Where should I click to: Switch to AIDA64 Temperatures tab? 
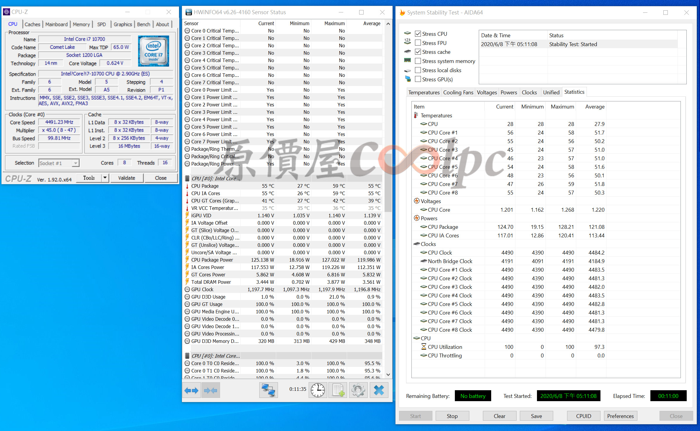[x=424, y=92]
